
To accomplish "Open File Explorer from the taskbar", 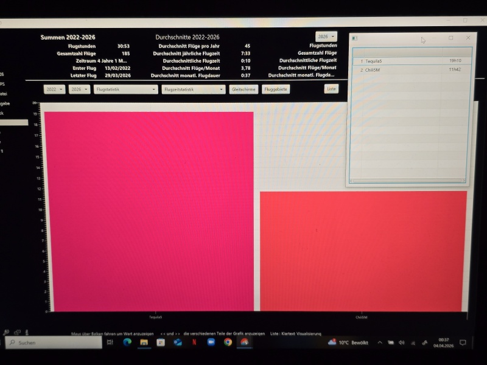I will (x=144, y=342).
